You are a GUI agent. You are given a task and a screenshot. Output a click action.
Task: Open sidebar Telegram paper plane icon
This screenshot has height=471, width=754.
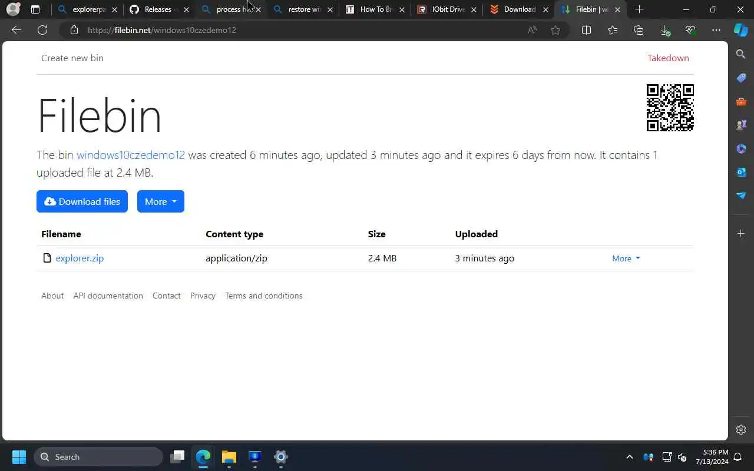pyautogui.click(x=741, y=195)
